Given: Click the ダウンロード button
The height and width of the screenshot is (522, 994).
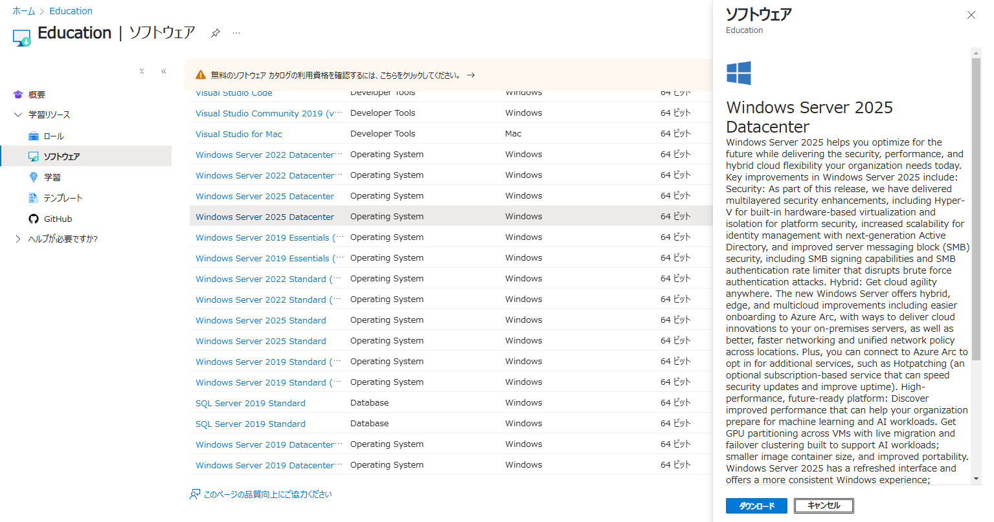Looking at the screenshot, I should click(756, 506).
